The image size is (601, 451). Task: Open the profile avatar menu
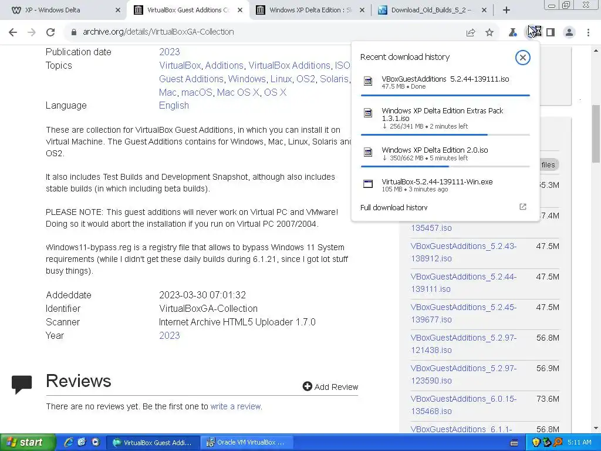click(569, 33)
